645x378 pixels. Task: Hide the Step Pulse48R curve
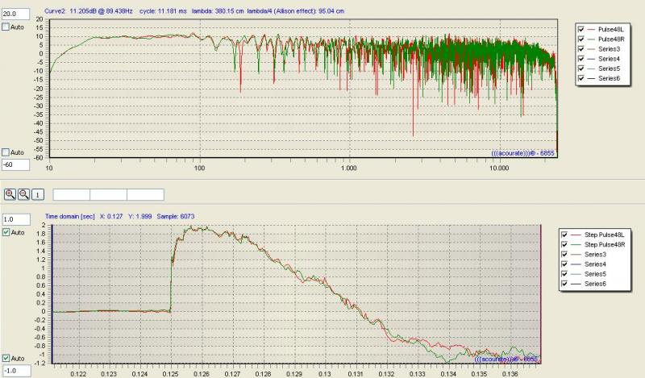click(564, 244)
